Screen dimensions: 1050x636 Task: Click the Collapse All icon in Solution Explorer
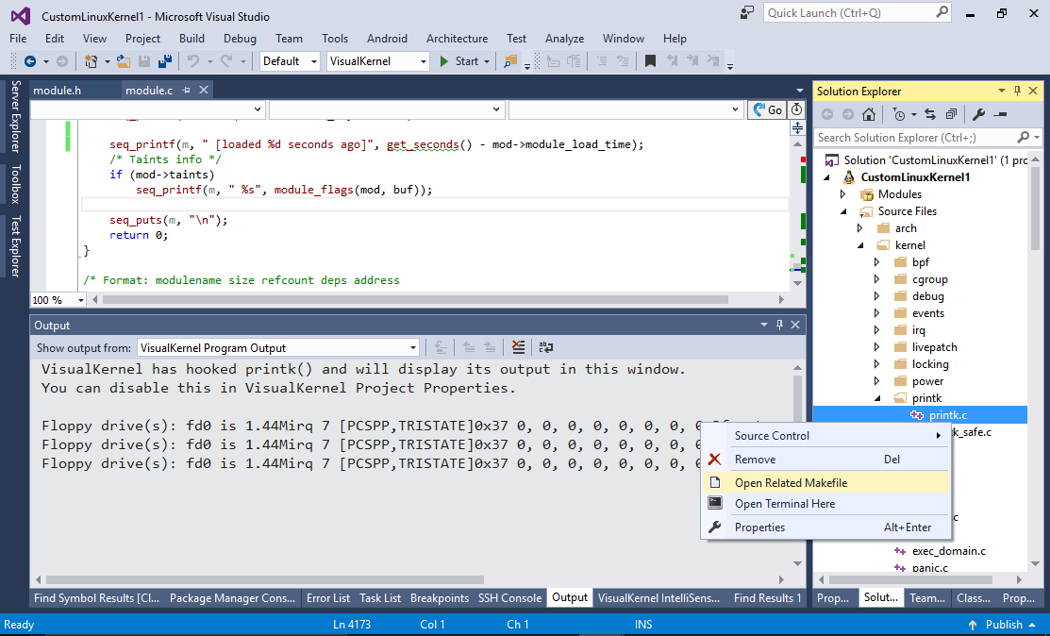coord(951,114)
